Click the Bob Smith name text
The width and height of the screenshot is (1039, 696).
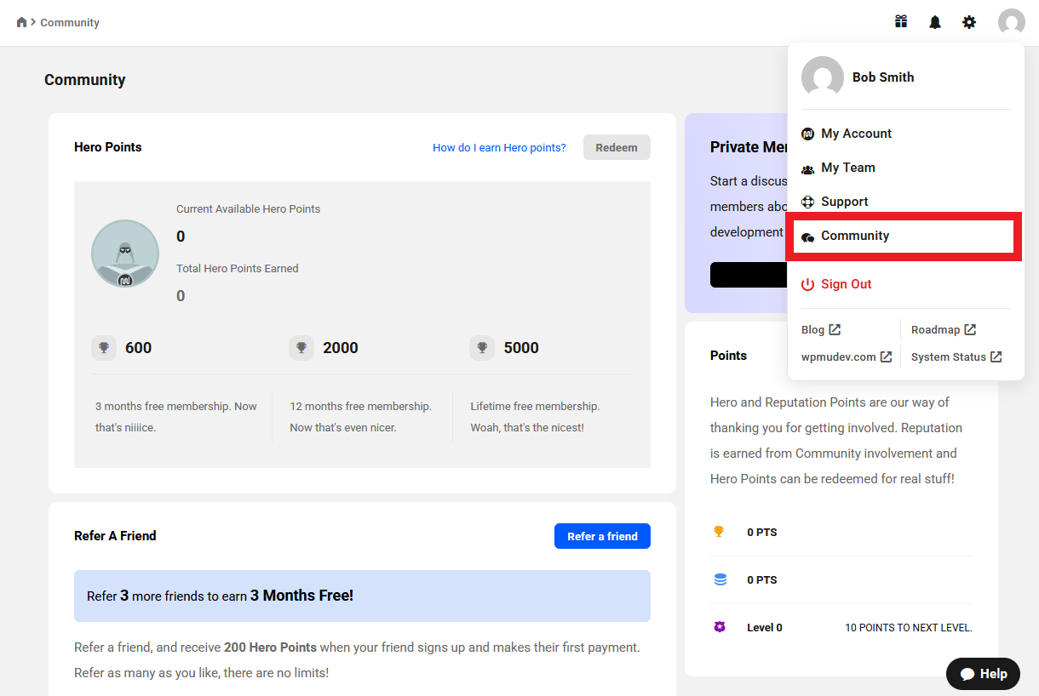[883, 77]
